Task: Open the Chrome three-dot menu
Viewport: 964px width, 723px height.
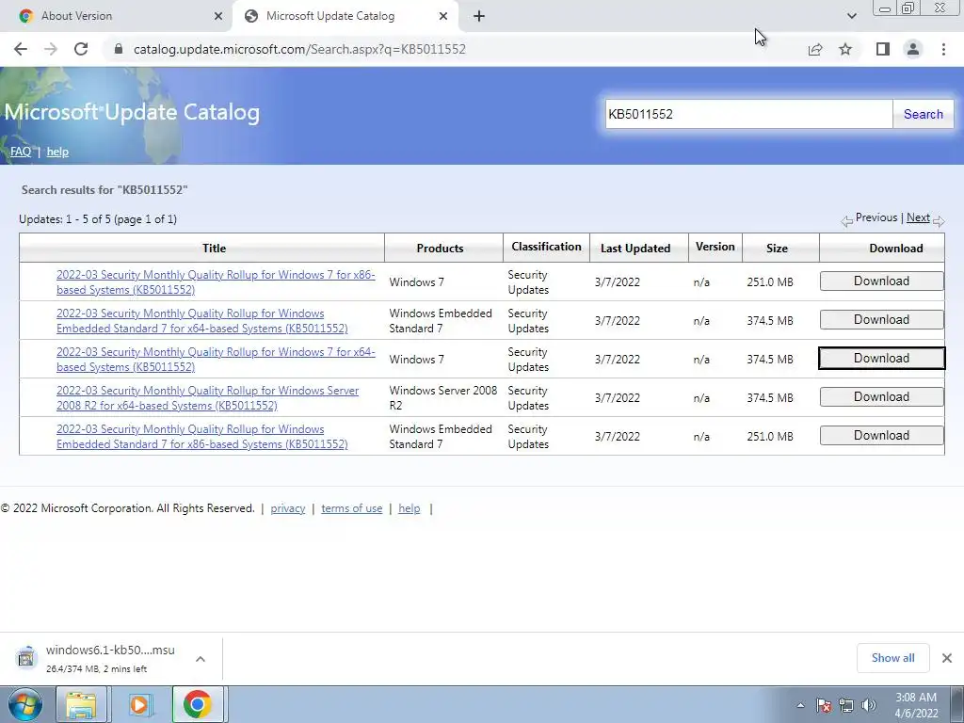Action: click(943, 49)
